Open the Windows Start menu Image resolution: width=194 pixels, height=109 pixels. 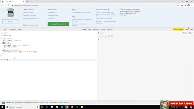click(2, 107)
